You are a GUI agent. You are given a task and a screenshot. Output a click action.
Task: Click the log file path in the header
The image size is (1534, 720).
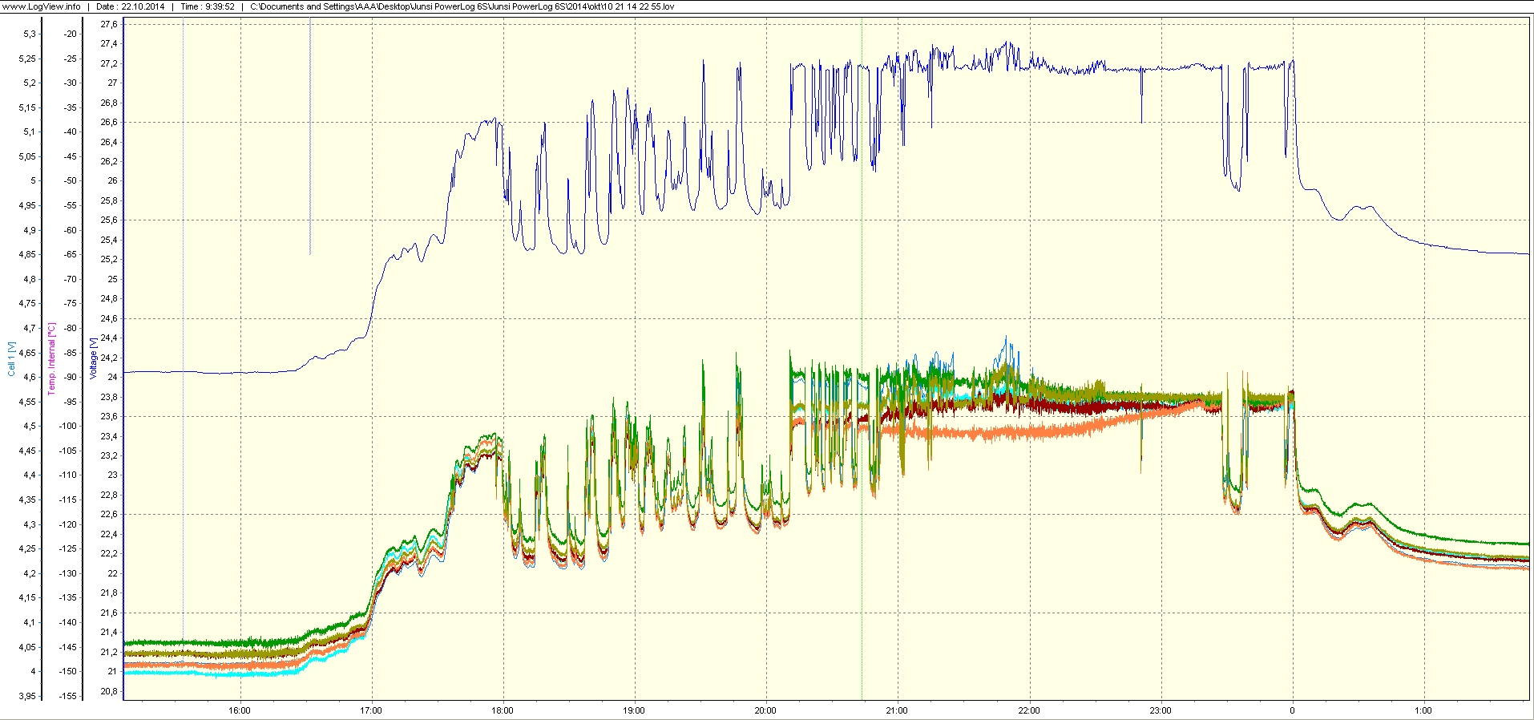(462, 6)
